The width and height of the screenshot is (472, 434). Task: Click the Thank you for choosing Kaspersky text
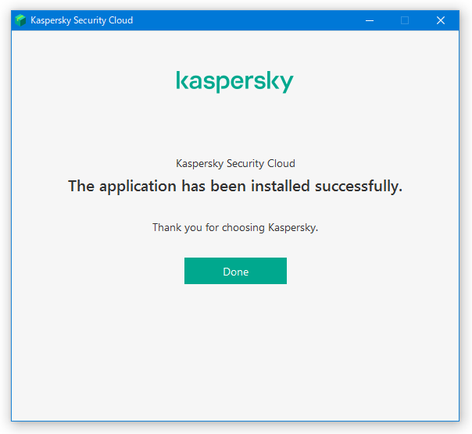(235, 227)
